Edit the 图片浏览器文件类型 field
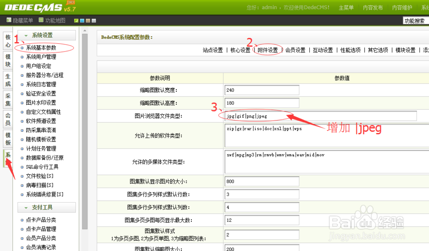The height and width of the screenshot is (251, 429). (x=320, y=116)
